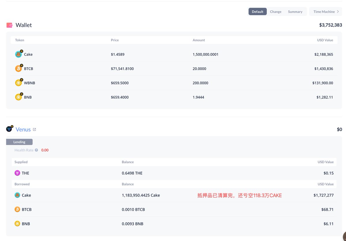
Task: Click the BTCB amount 20.0000
Action: point(200,69)
